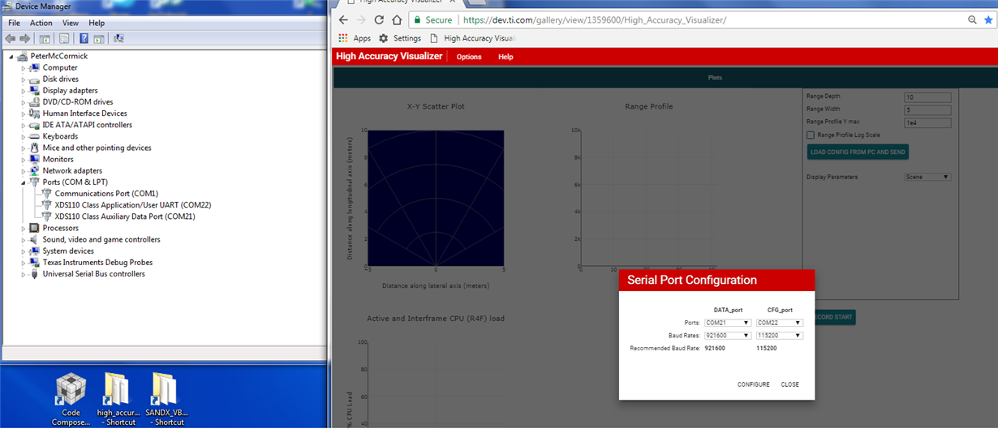Click the Display adapters icon

(34, 91)
